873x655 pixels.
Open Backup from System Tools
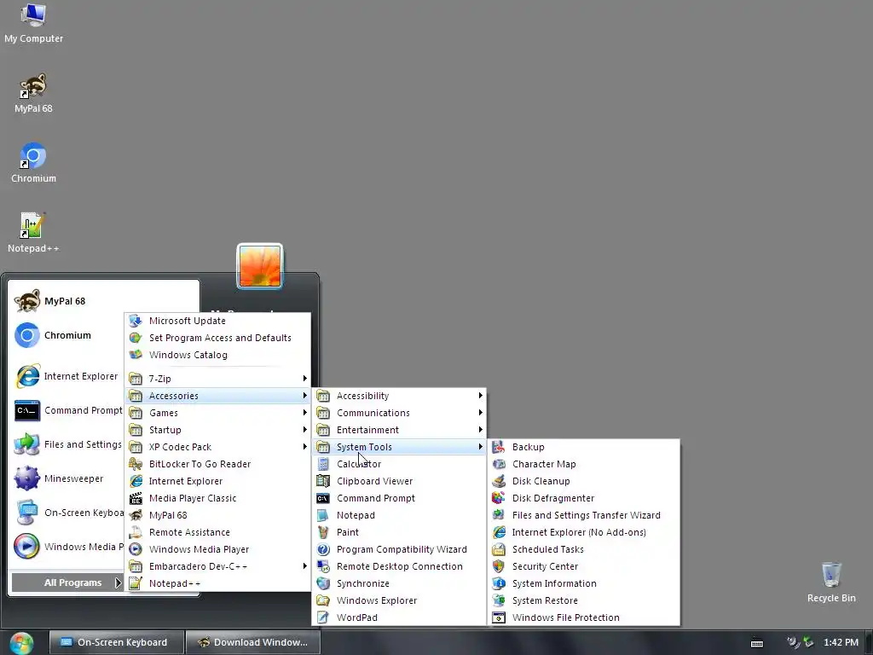[x=584, y=447]
